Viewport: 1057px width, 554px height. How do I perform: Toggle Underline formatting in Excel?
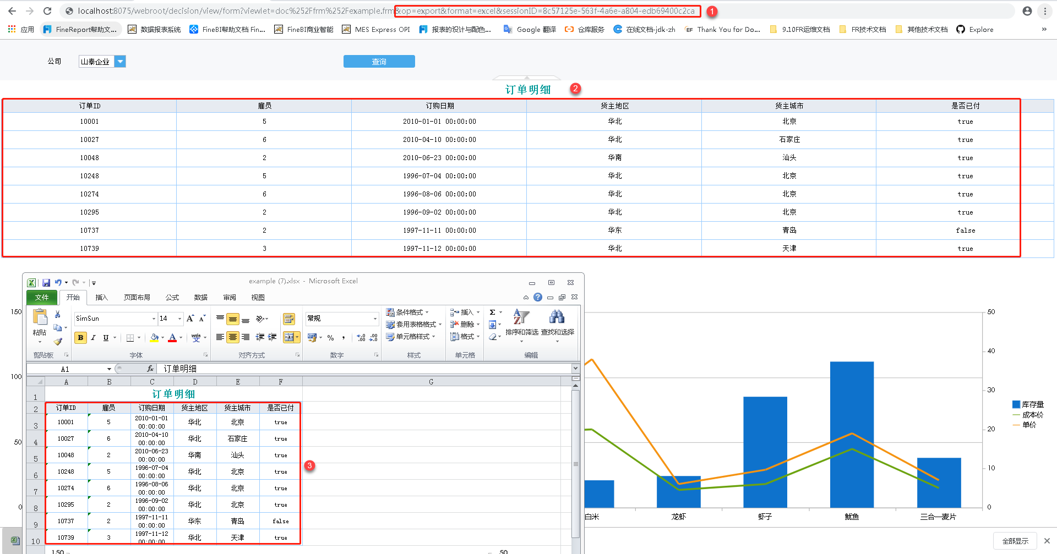coord(106,338)
